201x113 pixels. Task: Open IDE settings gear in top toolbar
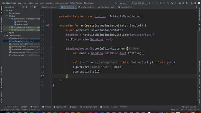coord(195,3)
